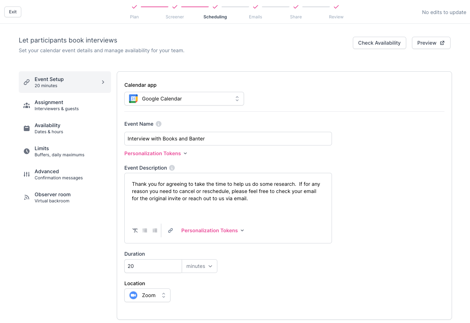This screenshot has width=470, height=323.
Task: Click the insert link icon in description toolbar
Action: [170, 230]
